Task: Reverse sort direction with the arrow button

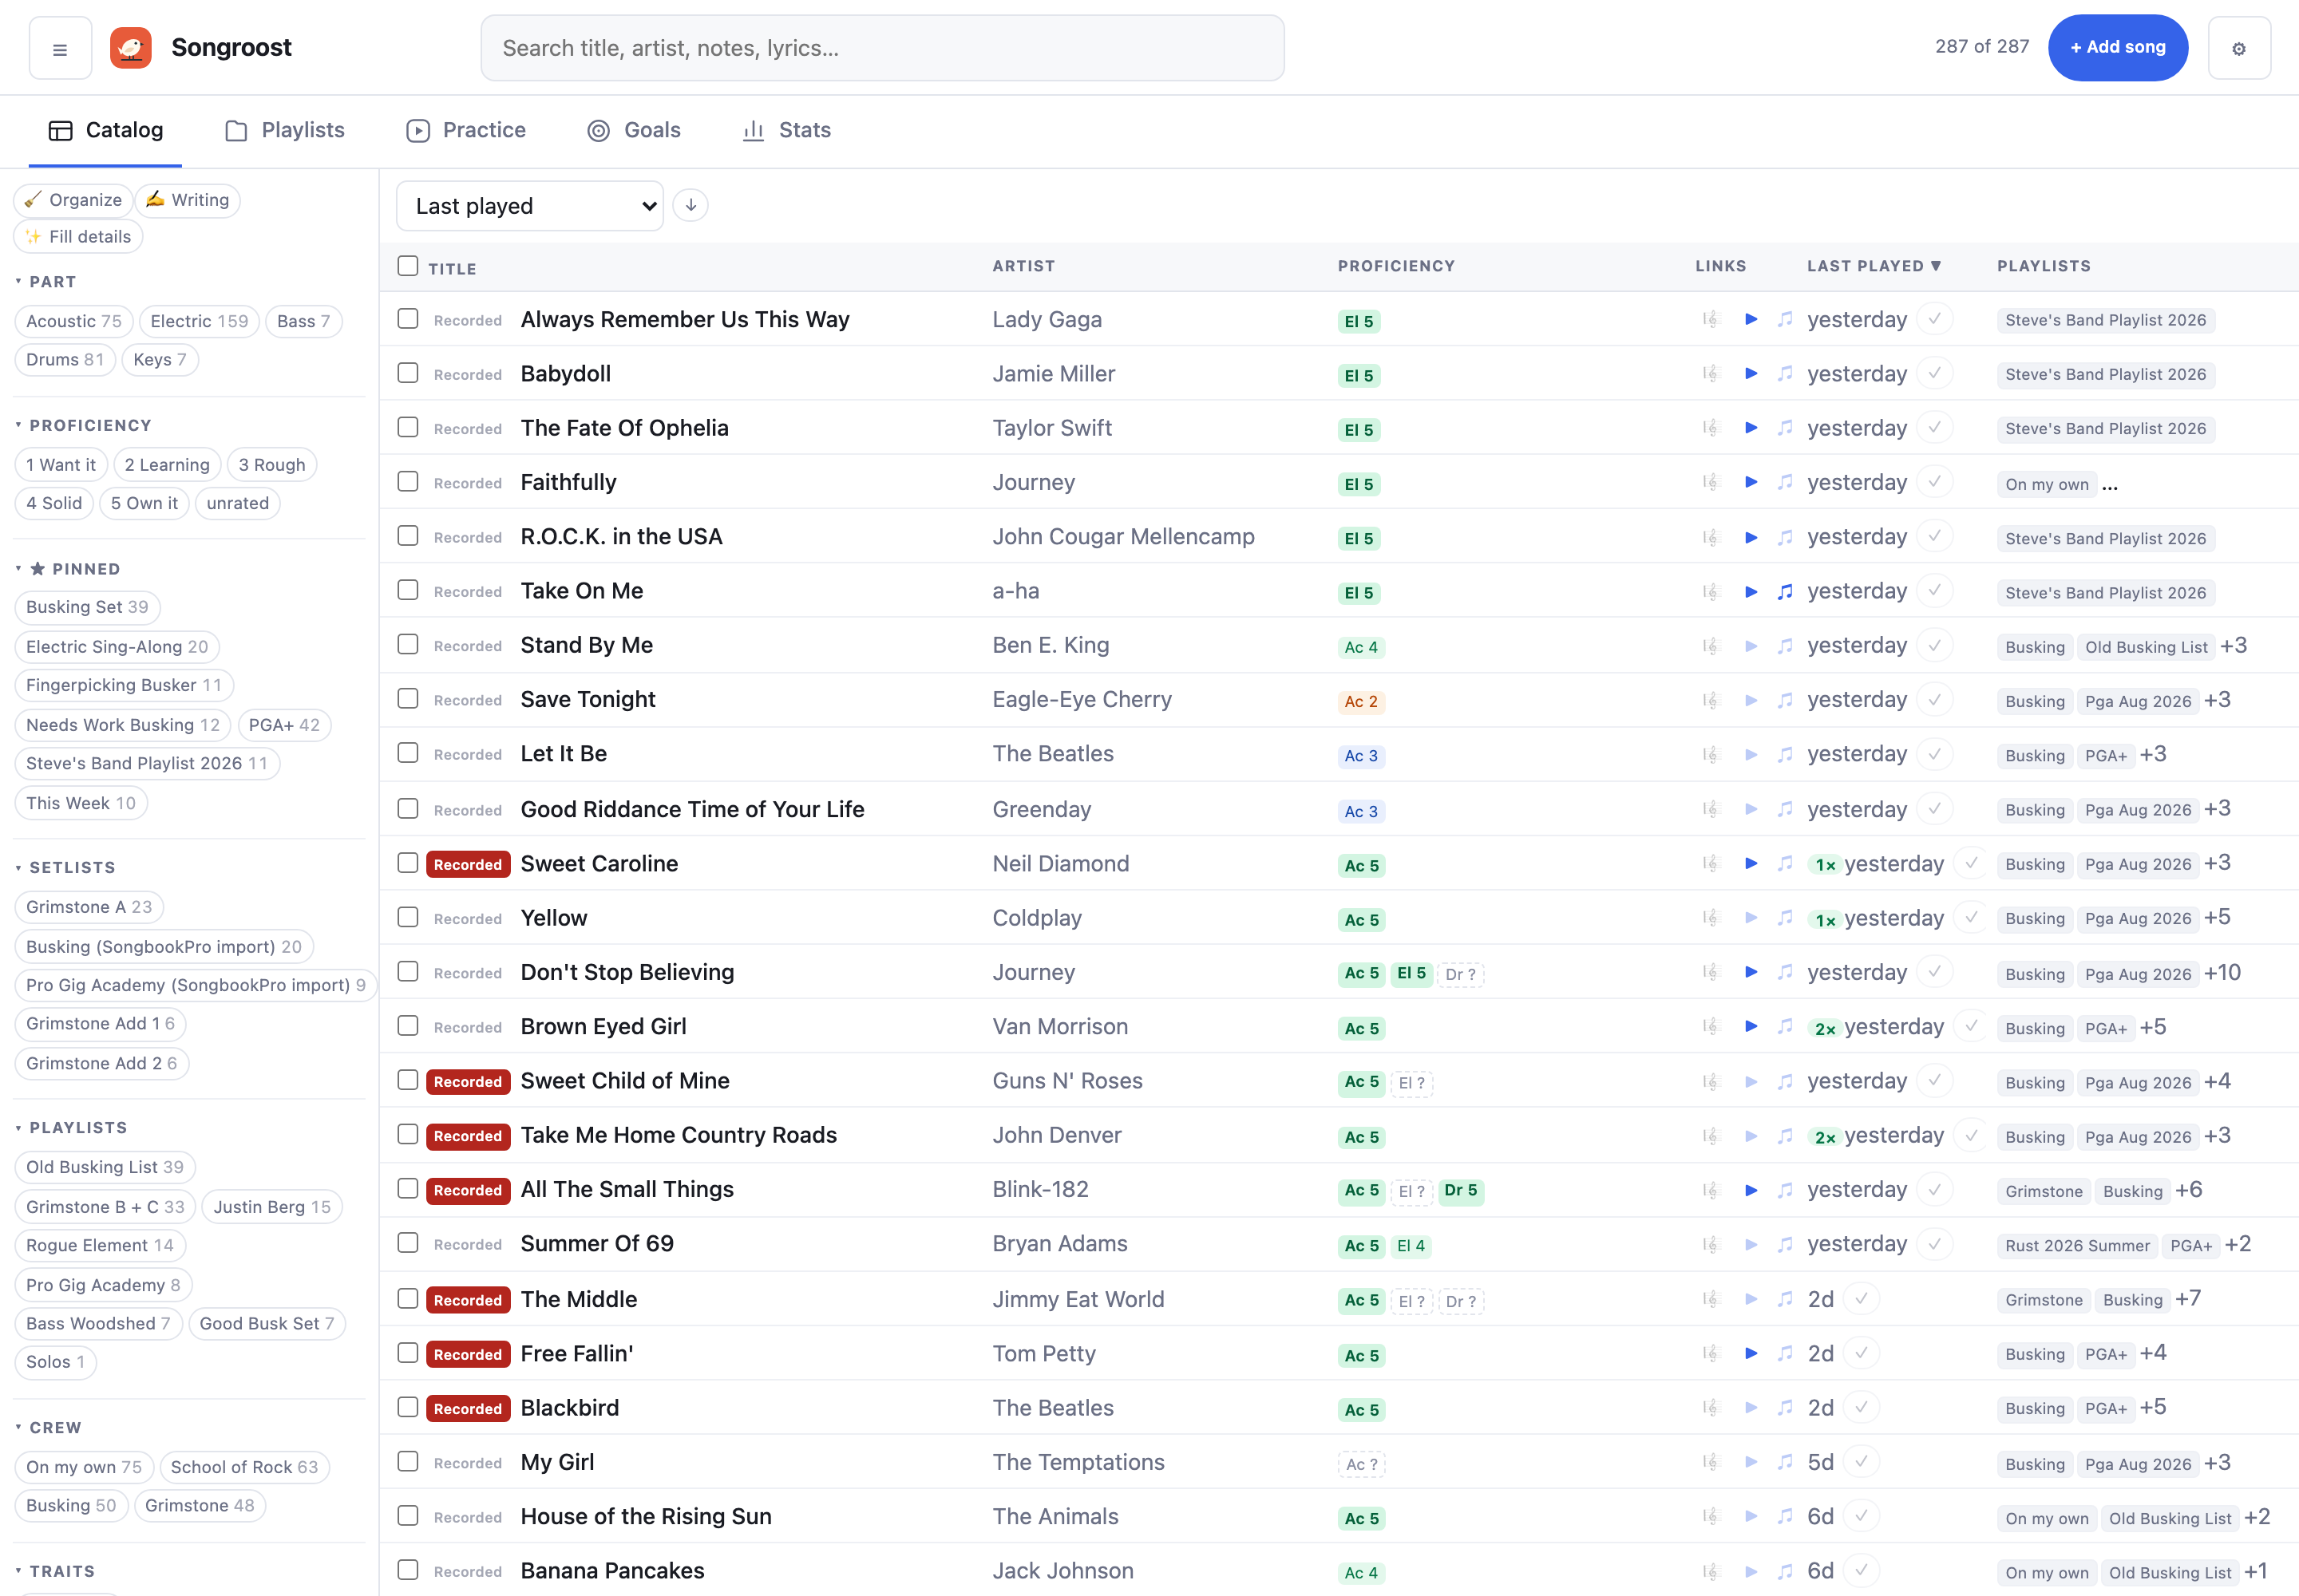Action: pos(690,206)
